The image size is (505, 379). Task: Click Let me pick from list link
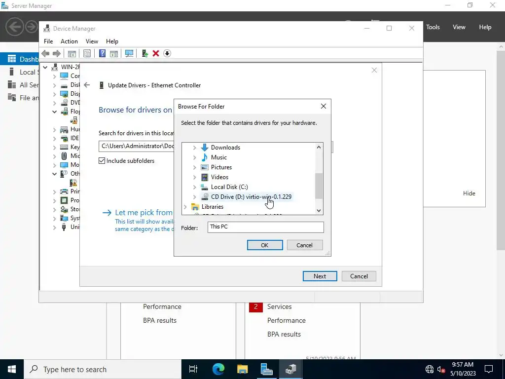coord(144,212)
